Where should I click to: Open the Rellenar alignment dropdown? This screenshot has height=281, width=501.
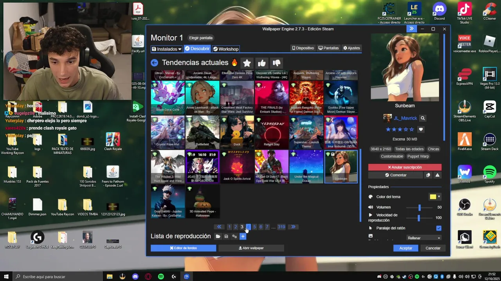pos(424,238)
